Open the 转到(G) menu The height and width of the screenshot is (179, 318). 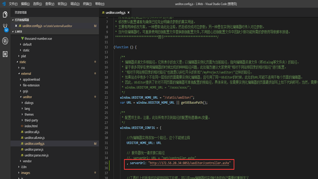point(62,4)
